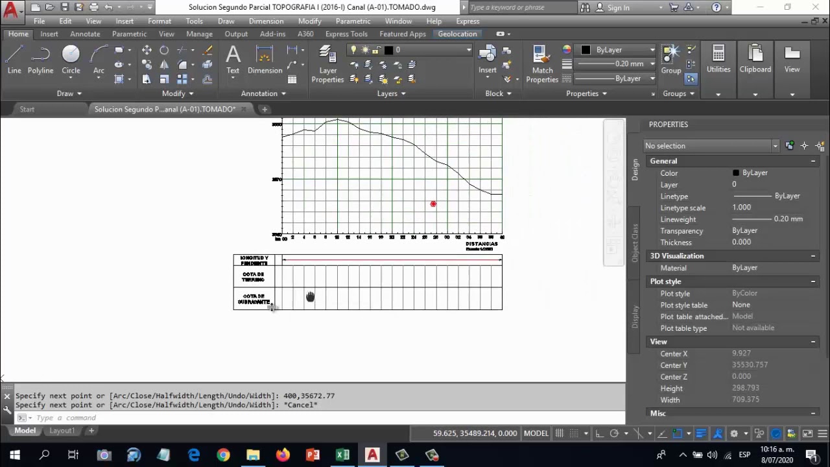
Task: Add a new drawing tab with plus
Action: 265,109
